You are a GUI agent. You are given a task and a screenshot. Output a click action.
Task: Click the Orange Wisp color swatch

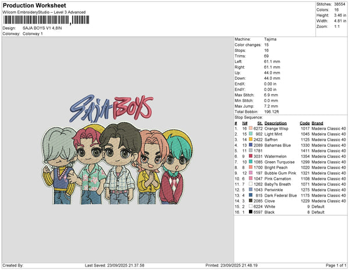coord(251,128)
